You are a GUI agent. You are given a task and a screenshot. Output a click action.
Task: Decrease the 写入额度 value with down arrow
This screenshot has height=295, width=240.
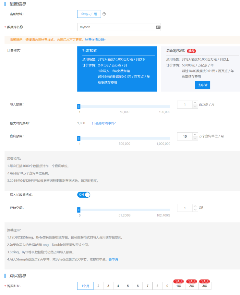coord(195,106)
